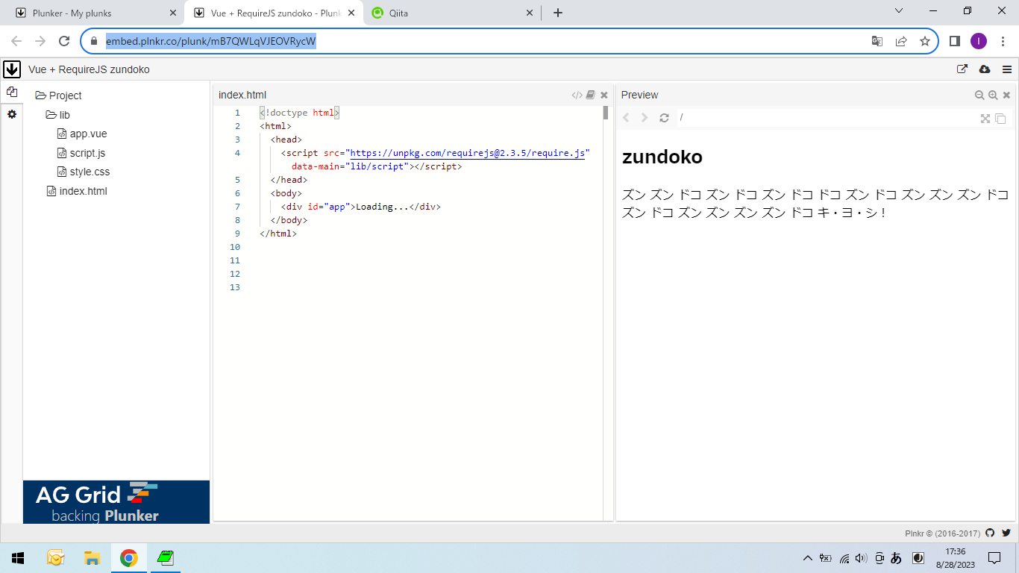
Task: Select index.html in the file tree
Action: [77, 191]
